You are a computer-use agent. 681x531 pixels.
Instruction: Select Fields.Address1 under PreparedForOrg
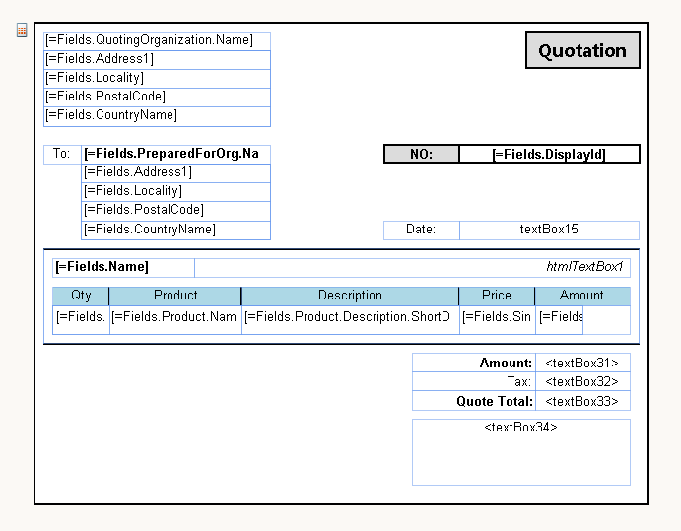coord(175,173)
